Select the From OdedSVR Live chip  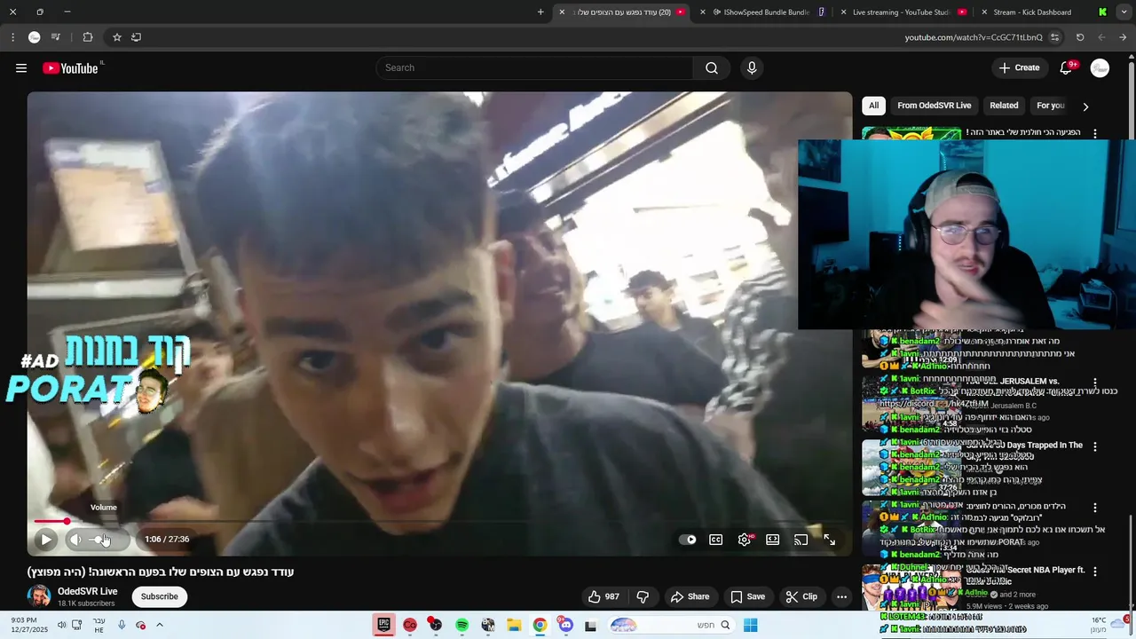point(935,106)
